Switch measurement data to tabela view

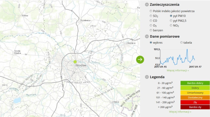(x=181, y=42)
